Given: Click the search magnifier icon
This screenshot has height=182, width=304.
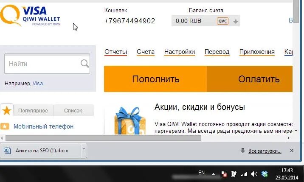Looking at the screenshot, I should click(85, 64).
